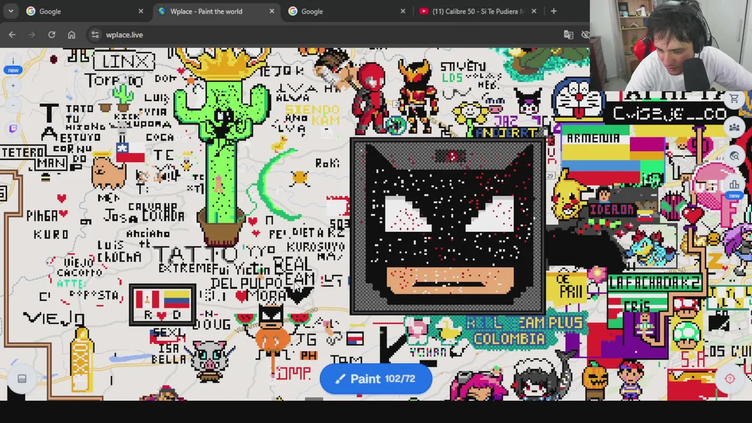The image size is (752, 423).
Task: Zoom out the map with minus button
Action: click(x=13, y=105)
